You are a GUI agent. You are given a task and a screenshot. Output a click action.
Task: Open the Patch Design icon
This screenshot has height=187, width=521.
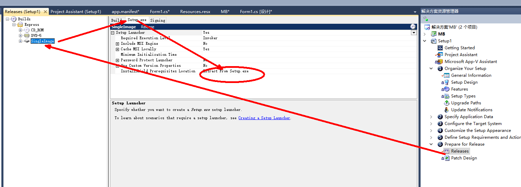coord(447,158)
